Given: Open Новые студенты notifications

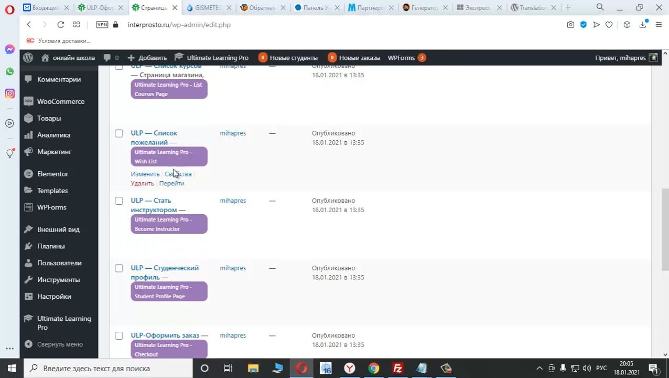Looking at the screenshot, I should click(288, 58).
